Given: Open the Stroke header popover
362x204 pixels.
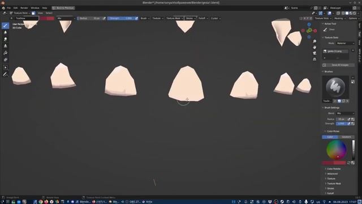Looking at the screenshot, I should 191,18.
